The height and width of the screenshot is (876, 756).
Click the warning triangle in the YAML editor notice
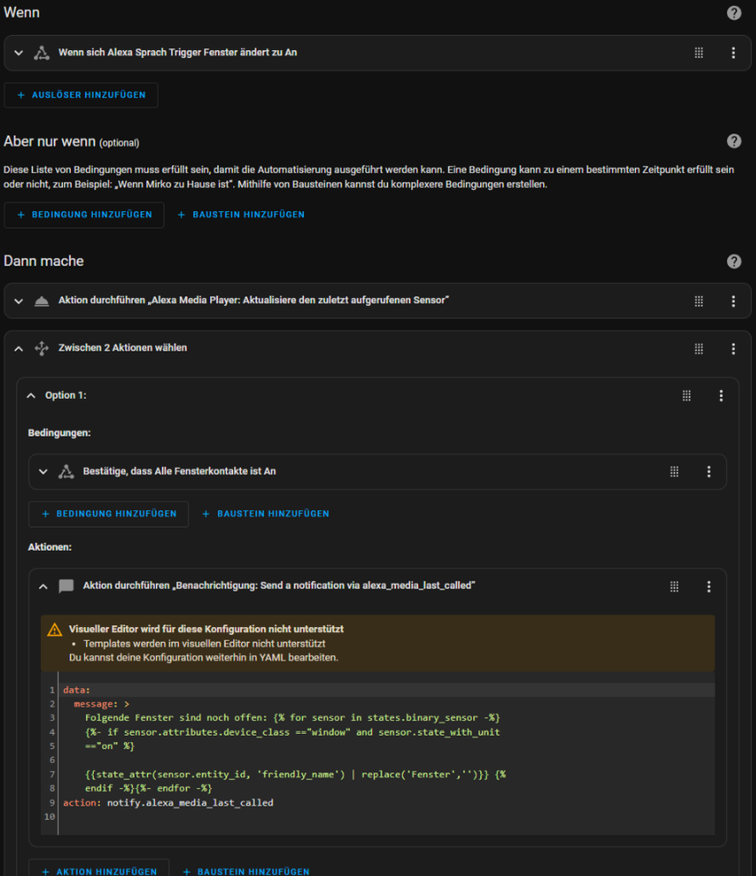pos(55,629)
